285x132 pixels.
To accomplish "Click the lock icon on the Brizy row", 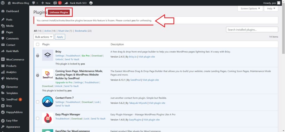I will 38,56.
